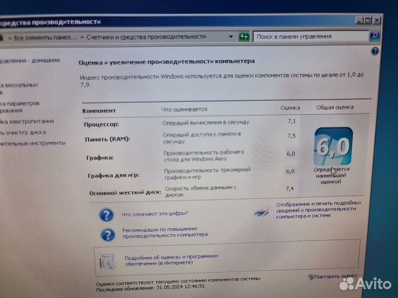
Task: Expand arrow before 'Все элементы панел...'
Action: point(10,38)
